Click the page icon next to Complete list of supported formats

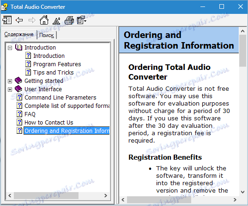[x=19, y=106]
